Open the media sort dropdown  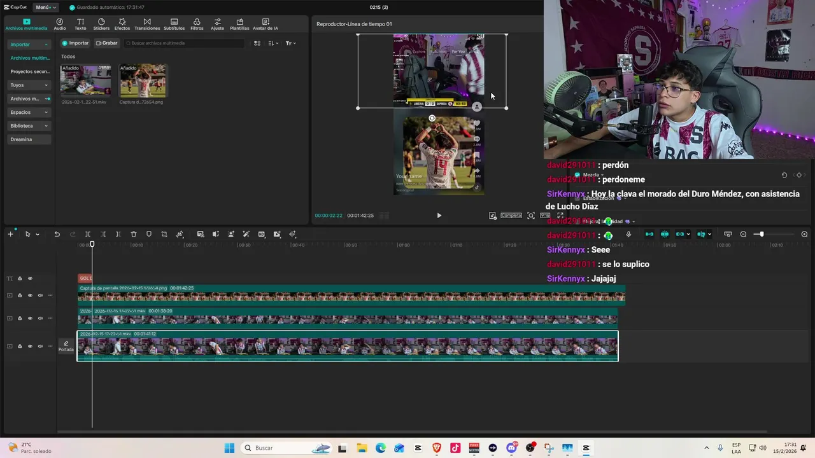point(273,43)
